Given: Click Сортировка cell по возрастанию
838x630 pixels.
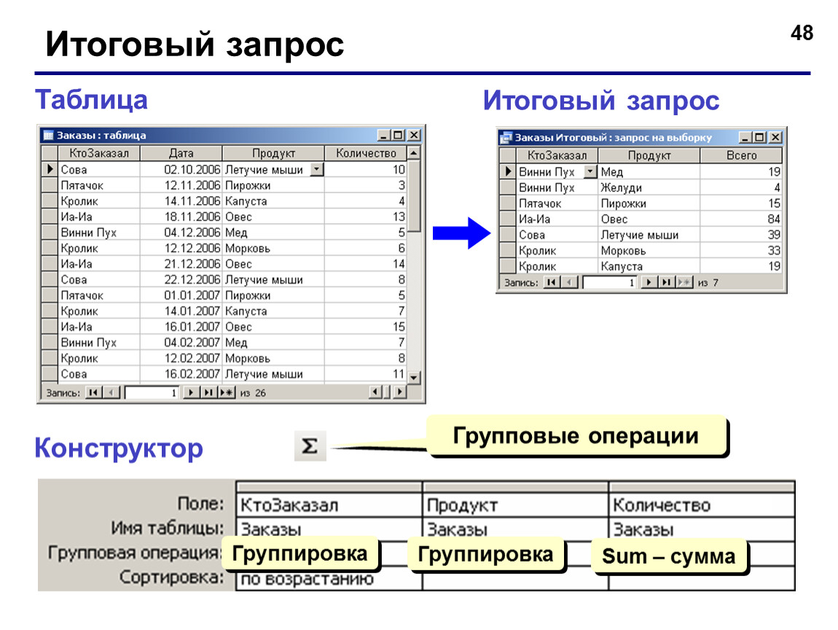Looking at the screenshot, I should click(x=329, y=580).
